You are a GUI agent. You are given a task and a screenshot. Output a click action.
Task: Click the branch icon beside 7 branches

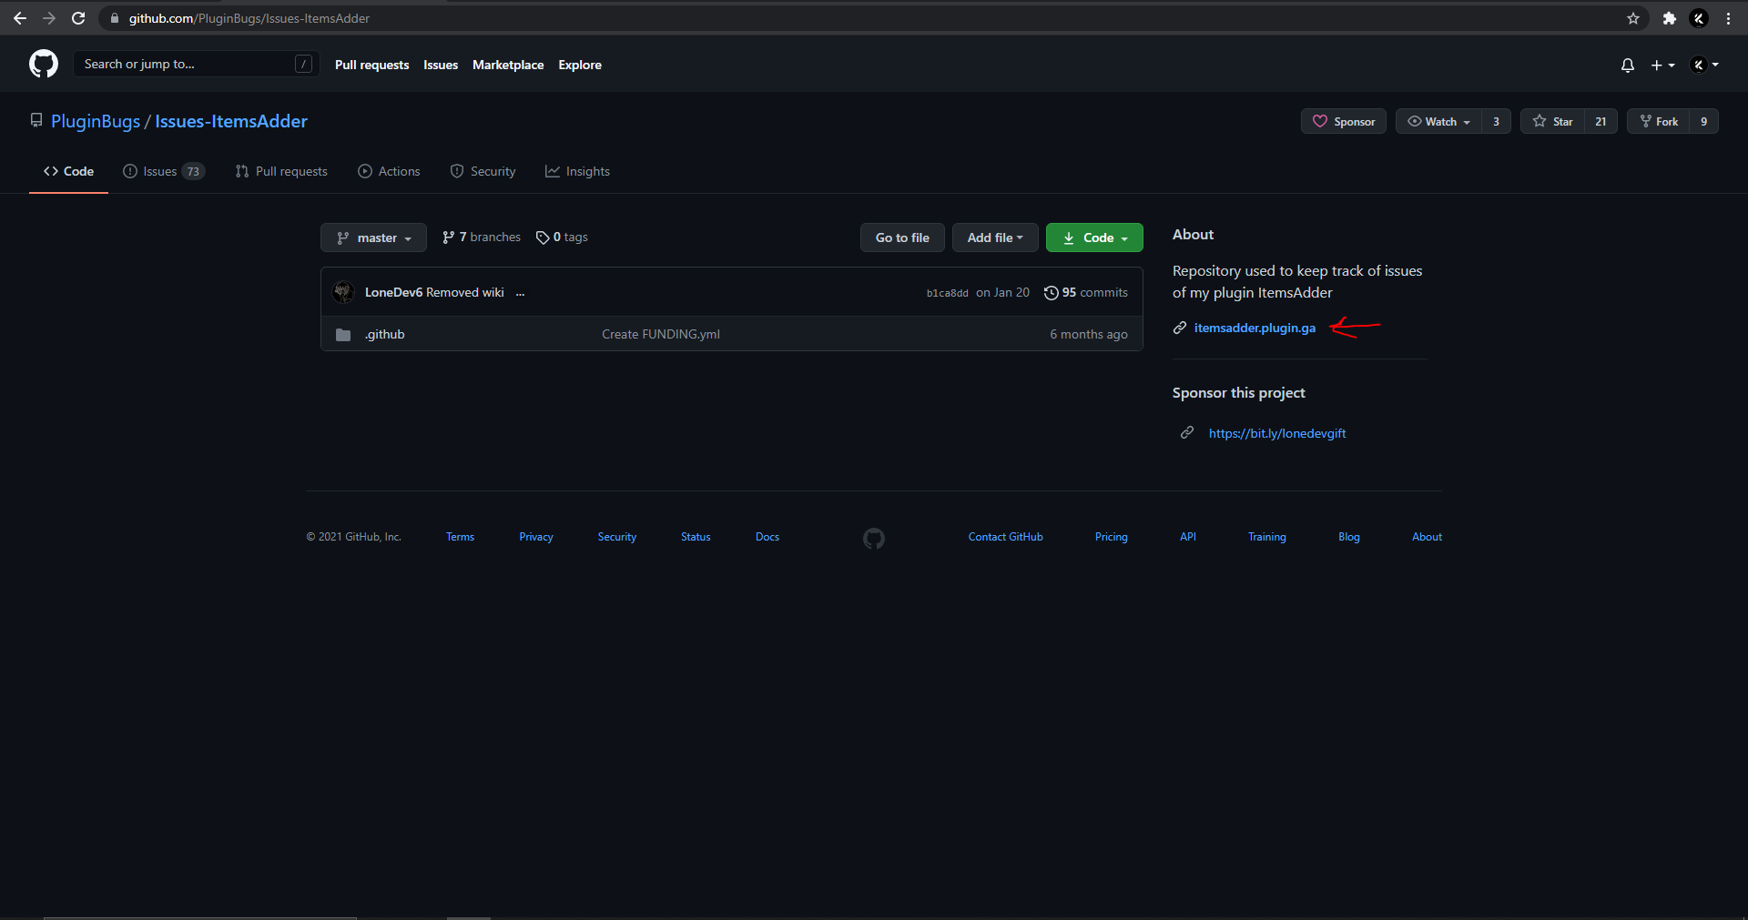point(449,237)
